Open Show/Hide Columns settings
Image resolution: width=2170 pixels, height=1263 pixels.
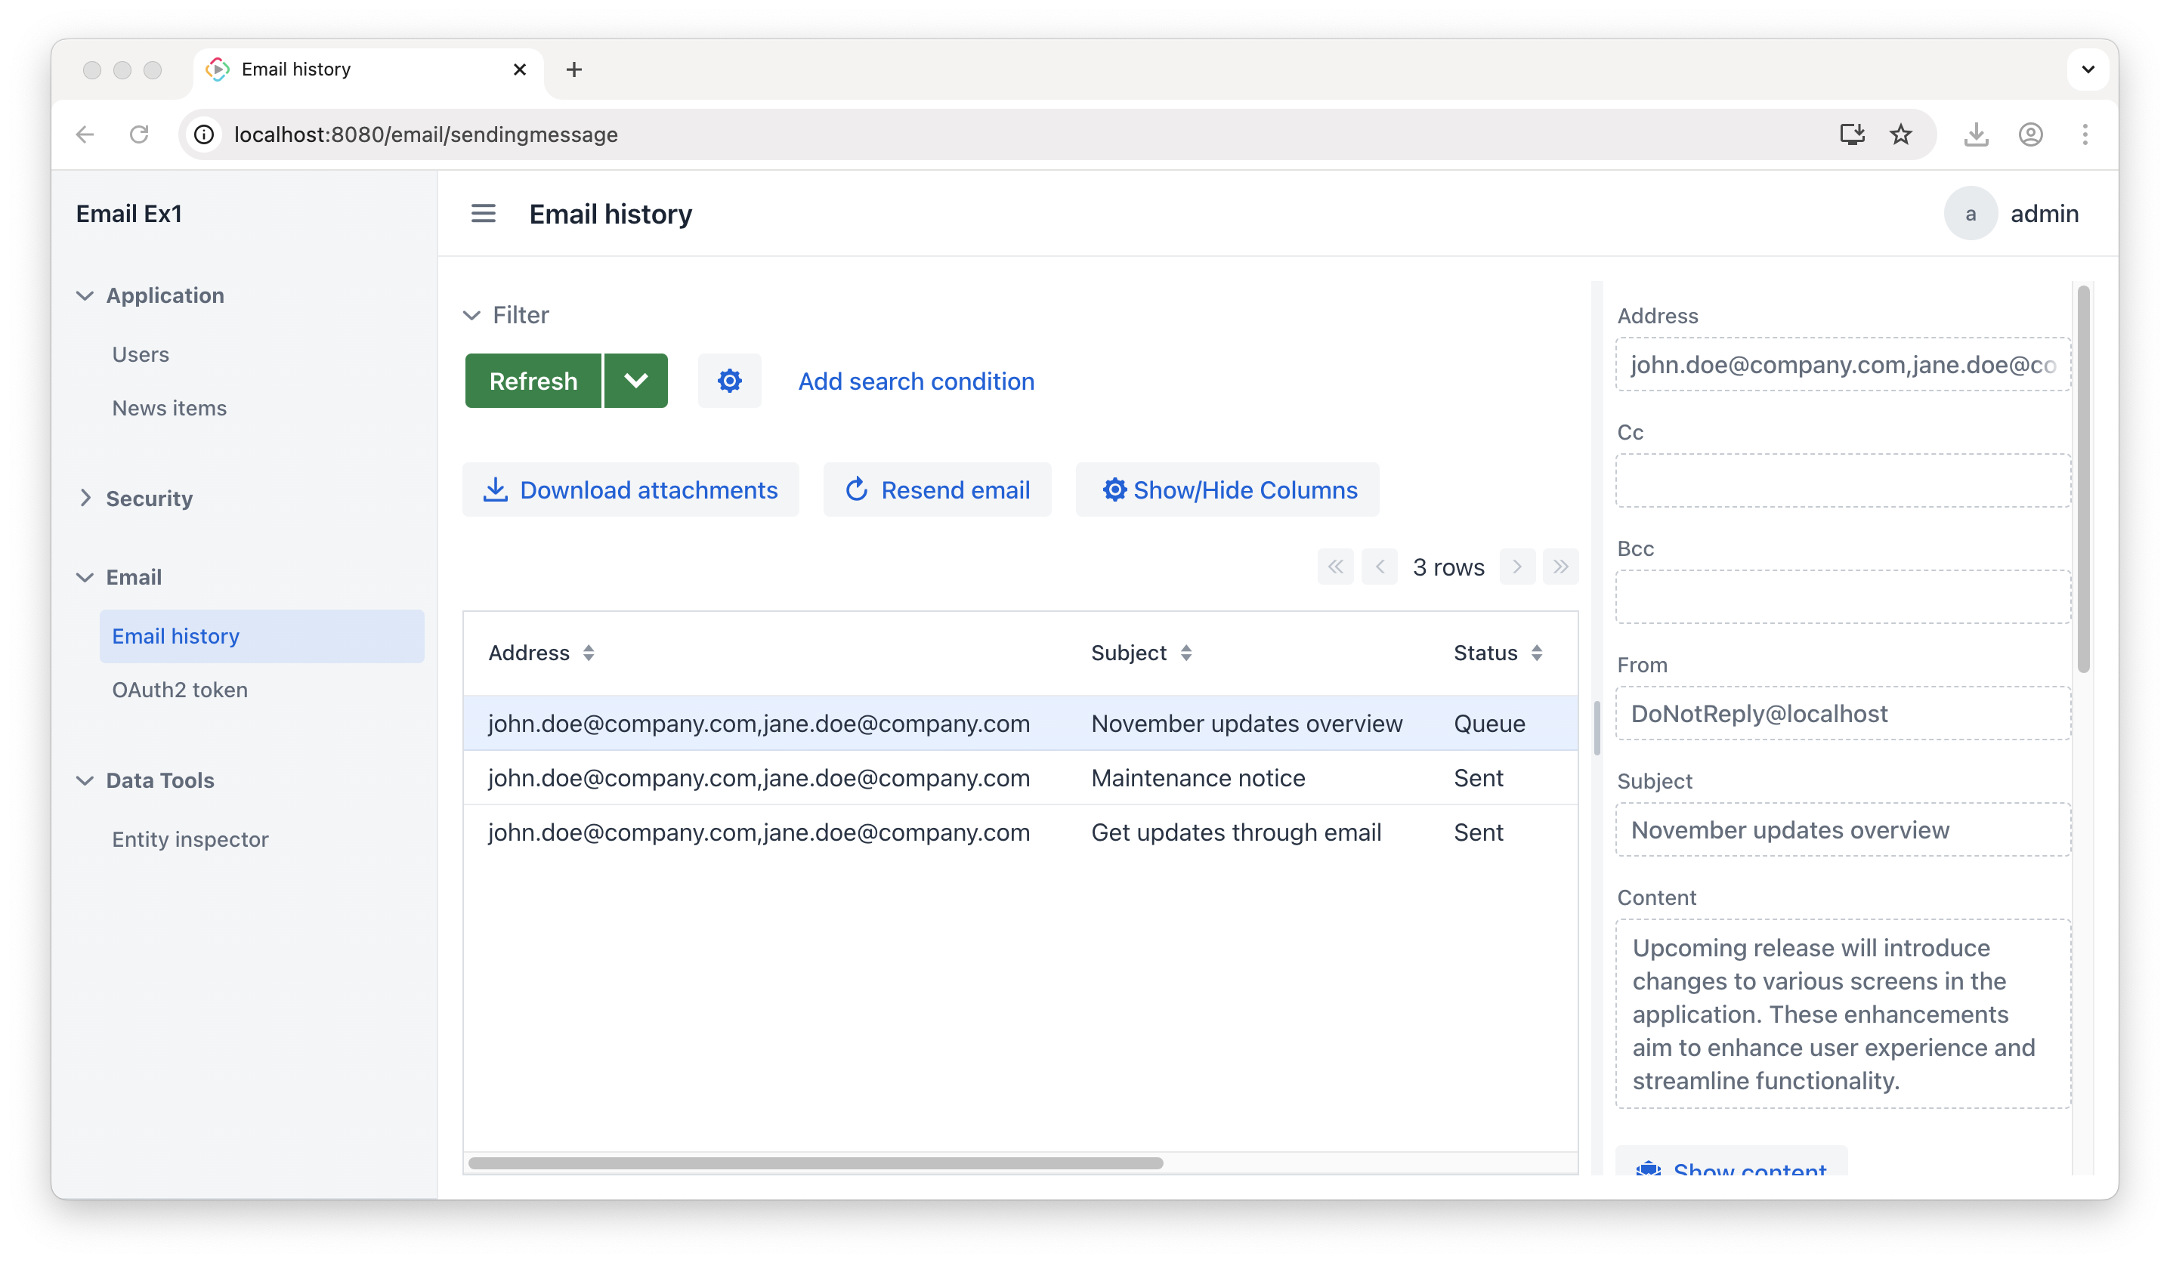click(1227, 490)
